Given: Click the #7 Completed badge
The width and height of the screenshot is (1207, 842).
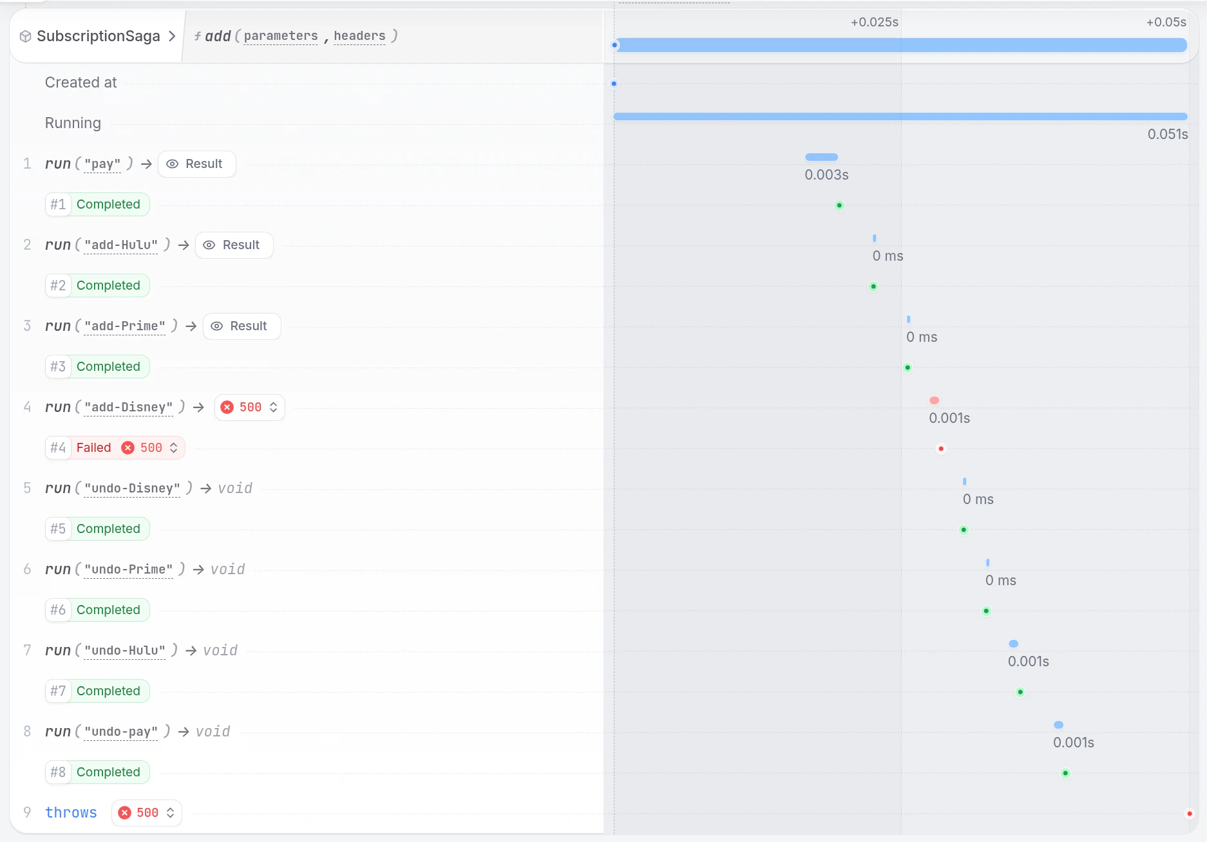Looking at the screenshot, I should [x=97, y=691].
